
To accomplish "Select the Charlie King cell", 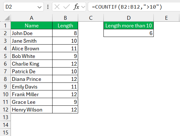I will 32,64.
